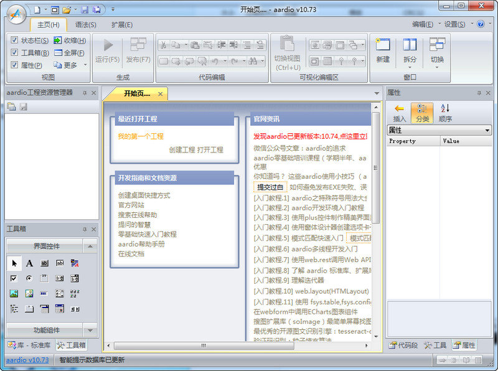The height and width of the screenshot is (371, 498).
Task: Click the 全屏(F) fullscreen button
Action: [x=70, y=53]
